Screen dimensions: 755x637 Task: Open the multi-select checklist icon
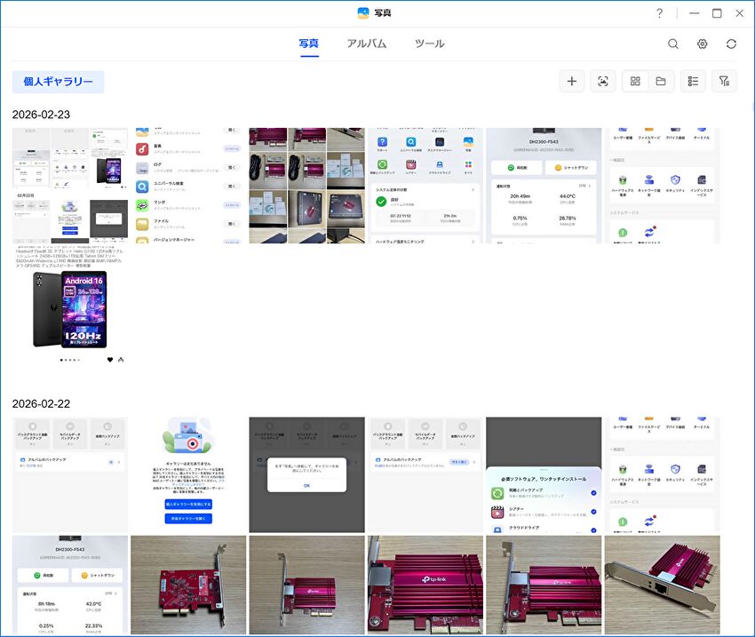(694, 82)
